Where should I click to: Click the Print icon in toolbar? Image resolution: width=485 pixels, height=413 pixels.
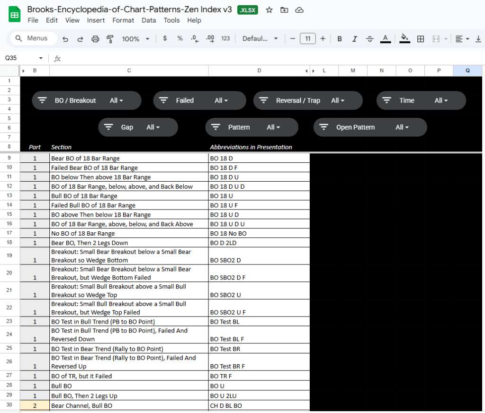pyautogui.click(x=95, y=39)
